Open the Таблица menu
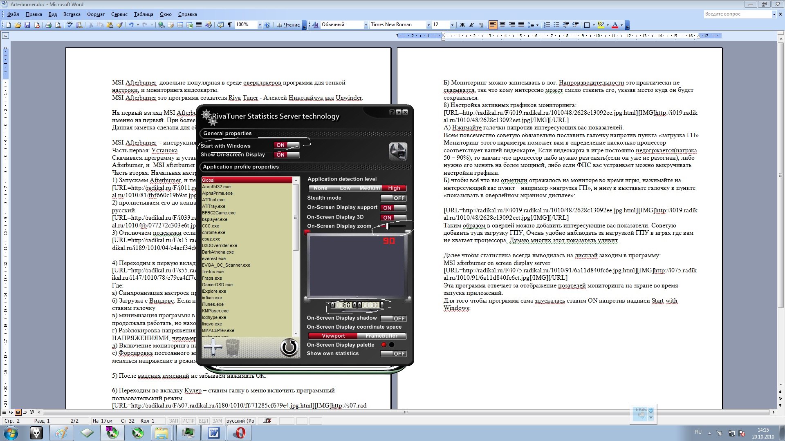This screenshot has width=785, height=441. point(144,14)
